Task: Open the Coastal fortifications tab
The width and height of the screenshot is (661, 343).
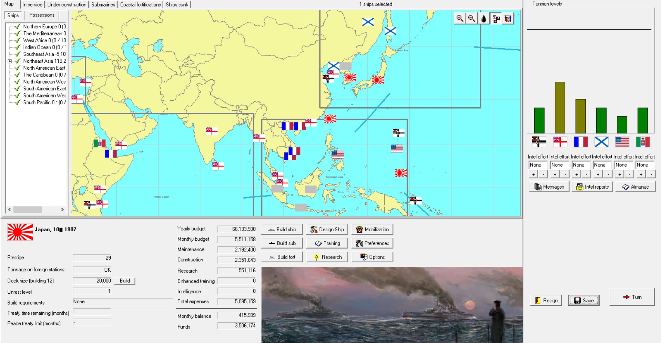Action: tap(141, 4)
